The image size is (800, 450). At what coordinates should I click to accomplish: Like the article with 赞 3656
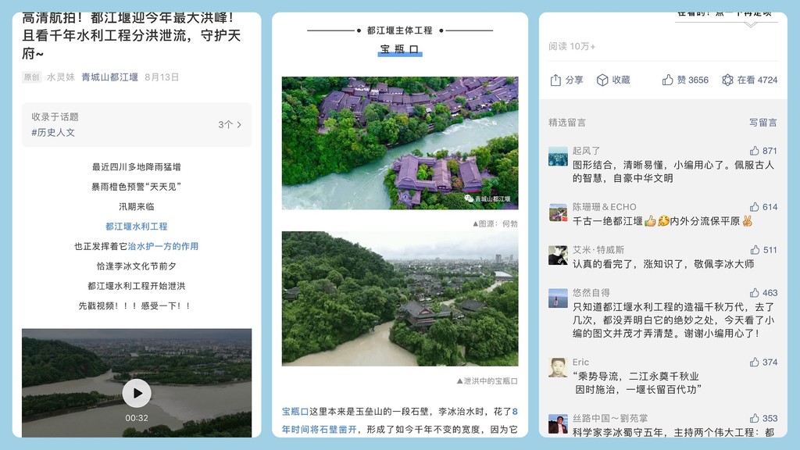pyautogui.click(x=668, y=80)
